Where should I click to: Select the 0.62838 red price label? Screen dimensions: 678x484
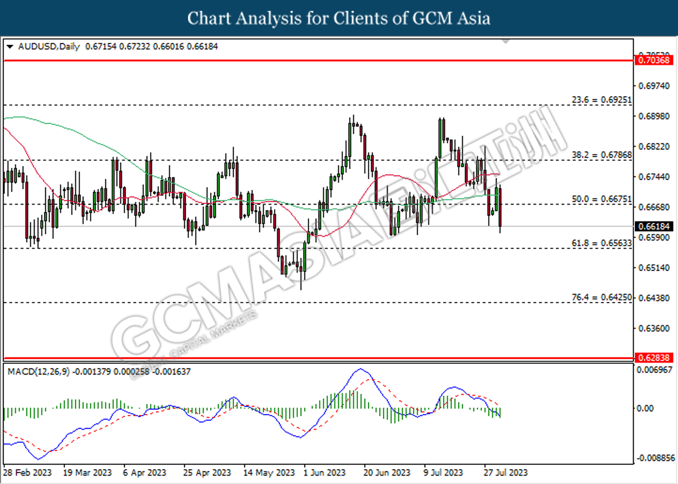[x=654, y=357]
